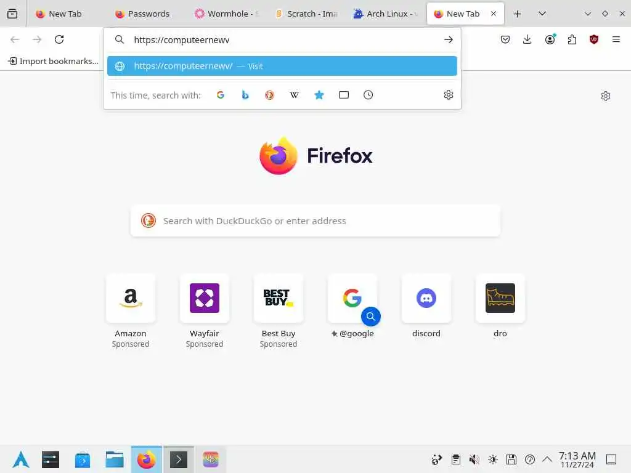Open the clock showing 7:13 AM
The height and width of the screenshot is (473, 631).
tap(577, 459)
